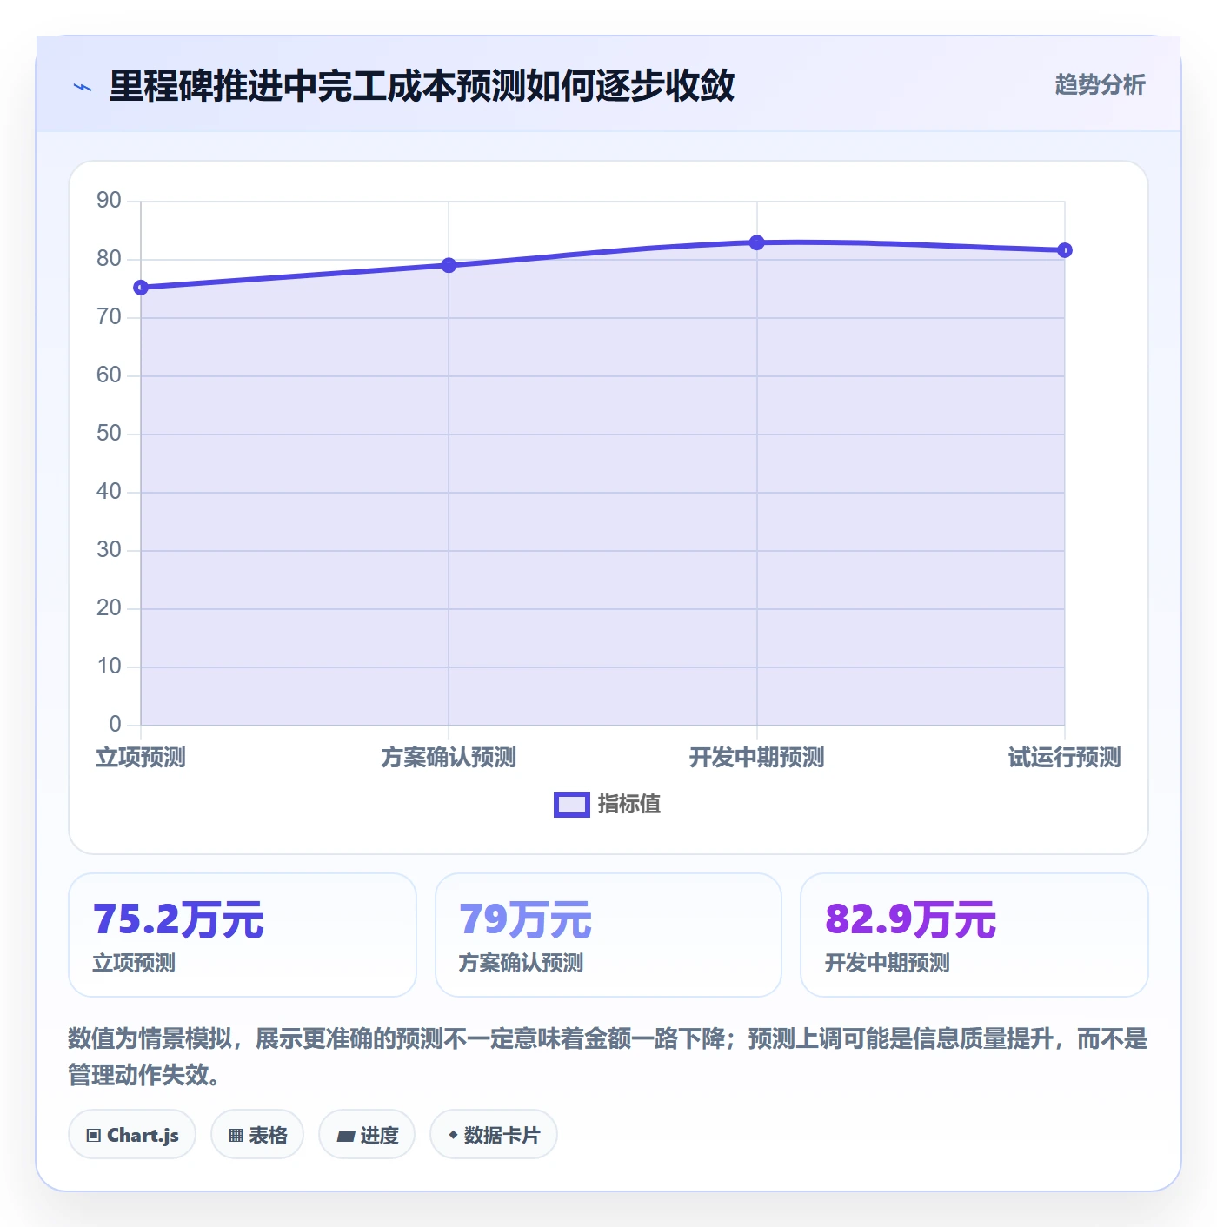The image size is (1217, 1227).
Task: Click the x-axis label 试运行预测
Action: [1065, 757]
